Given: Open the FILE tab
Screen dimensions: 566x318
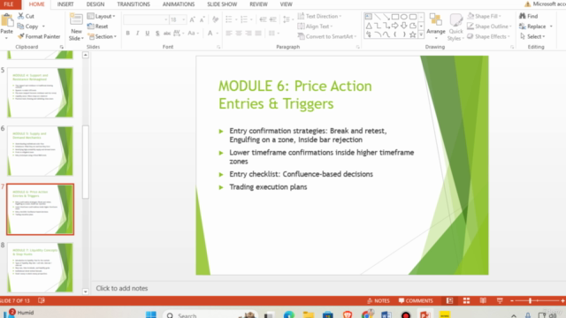Looking at the screenshot, I should click(9, 4).
